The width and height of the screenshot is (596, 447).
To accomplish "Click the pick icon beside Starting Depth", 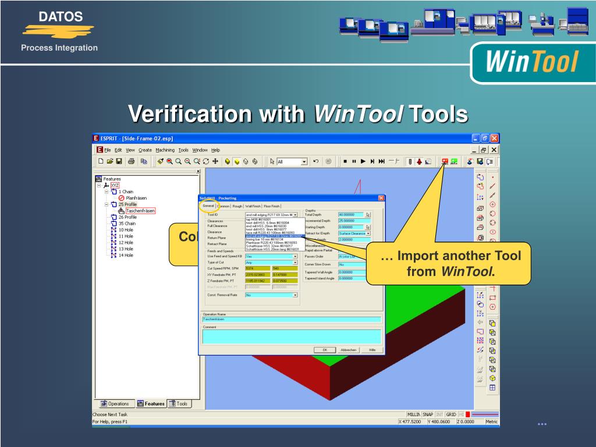I will [x=368, y=228].
